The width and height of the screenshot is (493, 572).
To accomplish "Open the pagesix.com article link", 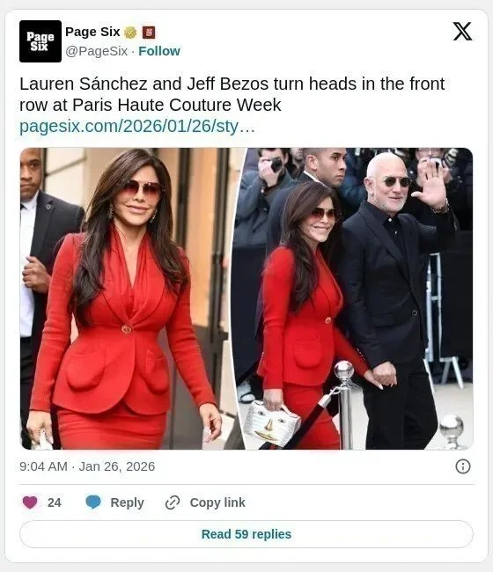I will [x=136, y=126].
